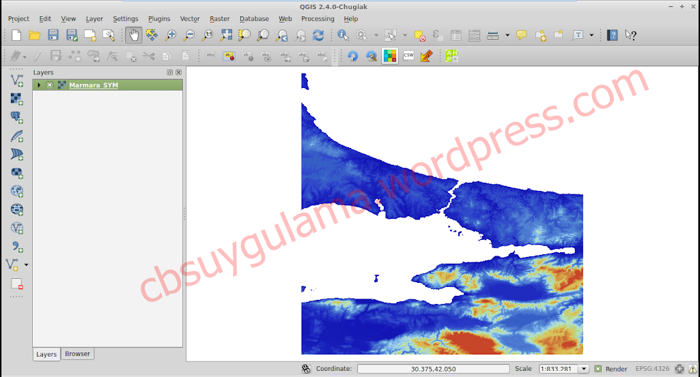Select the Identify Features tool
This screenshot has width=700, height=377.
(x=343, y=35)
